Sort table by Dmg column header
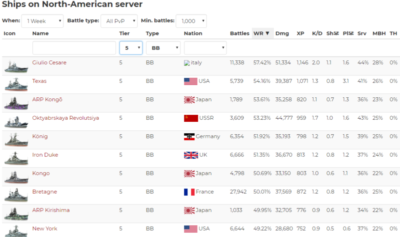Image resolution: width=400 pixels, height=237 pixels. click(281, 33)
